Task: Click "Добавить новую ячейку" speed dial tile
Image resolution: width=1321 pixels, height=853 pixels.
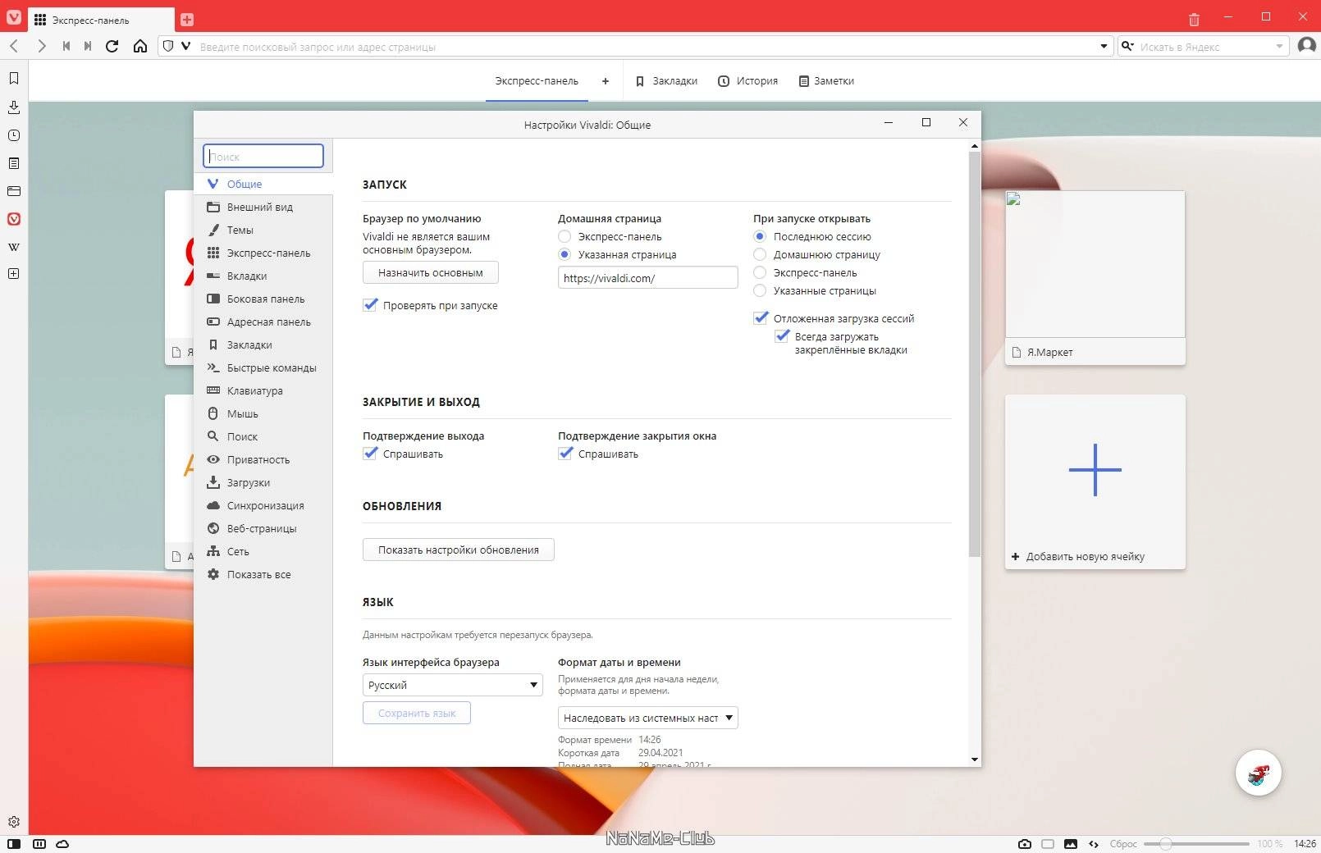Action: [1095, 482]
